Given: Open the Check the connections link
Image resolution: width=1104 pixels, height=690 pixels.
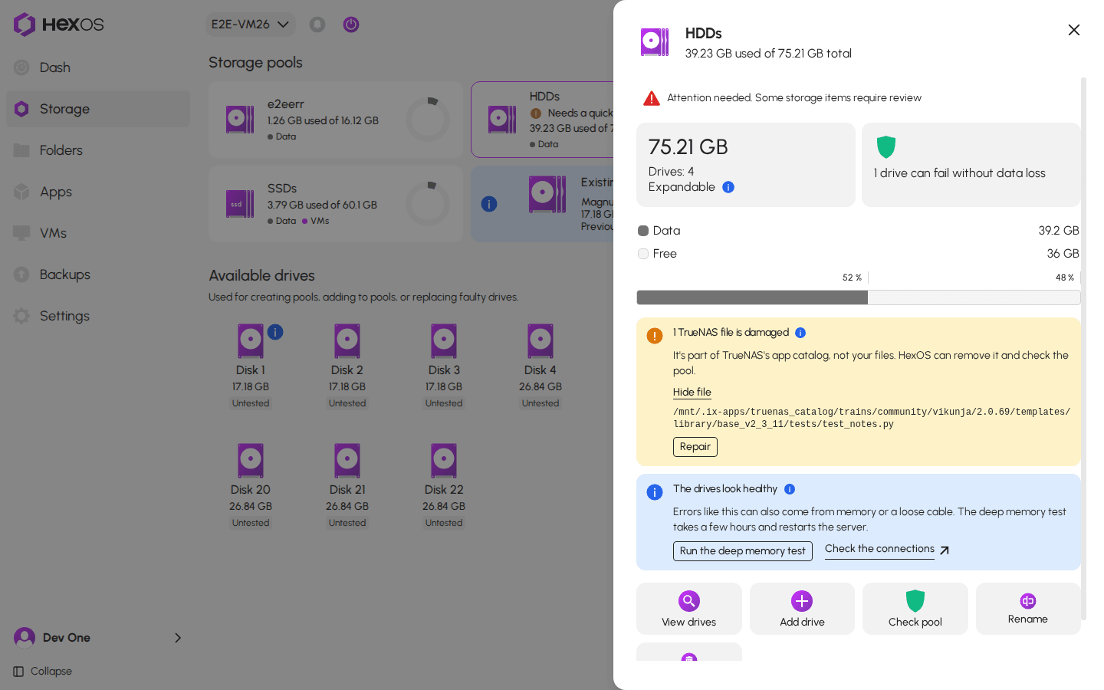Looking at the screenshot, I should pos(887,550).
